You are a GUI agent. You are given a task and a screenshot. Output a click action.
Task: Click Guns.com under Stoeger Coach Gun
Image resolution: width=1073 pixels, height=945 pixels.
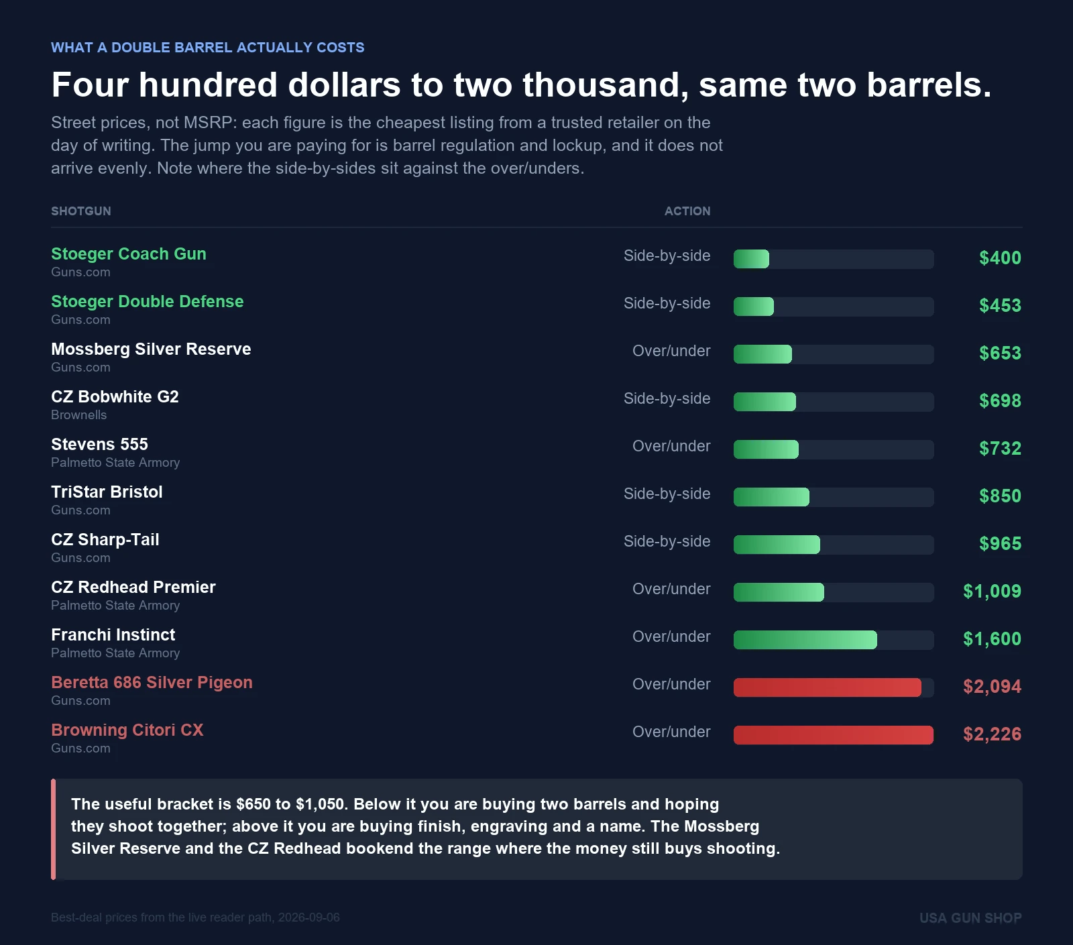point(80,272)
